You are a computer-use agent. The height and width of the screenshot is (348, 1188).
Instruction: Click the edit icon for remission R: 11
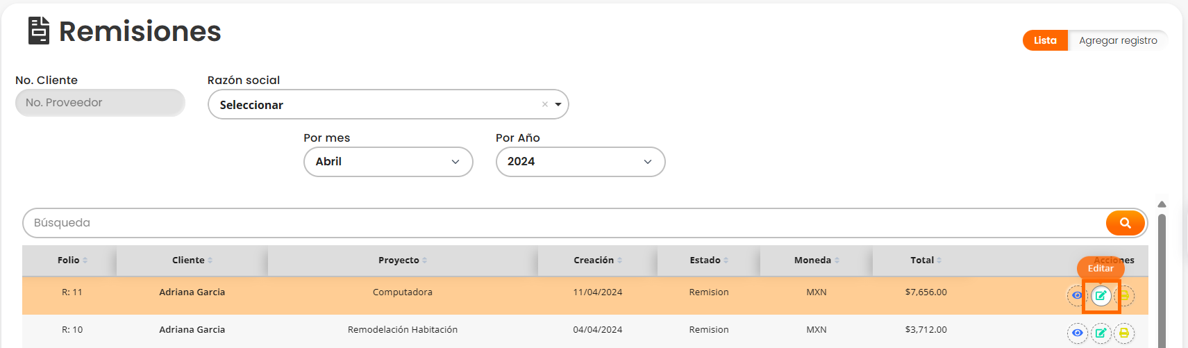[x=1101, y=296]
